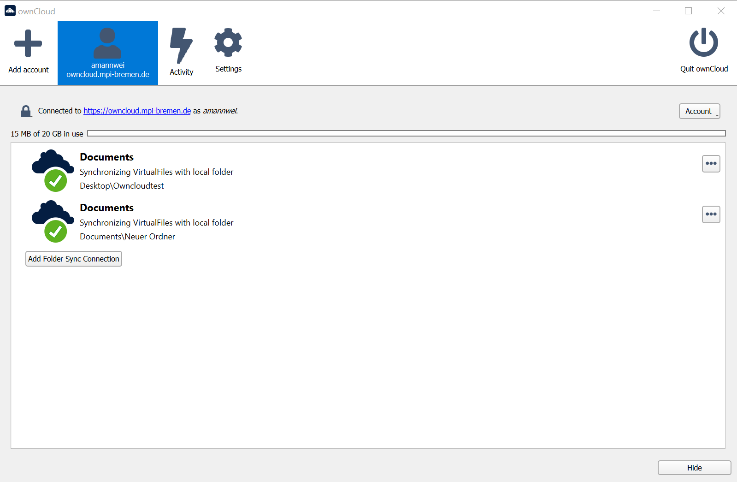Open options menu for Documents\Neuer Ordner folder
737x482 pixels.
pos(711,214)
